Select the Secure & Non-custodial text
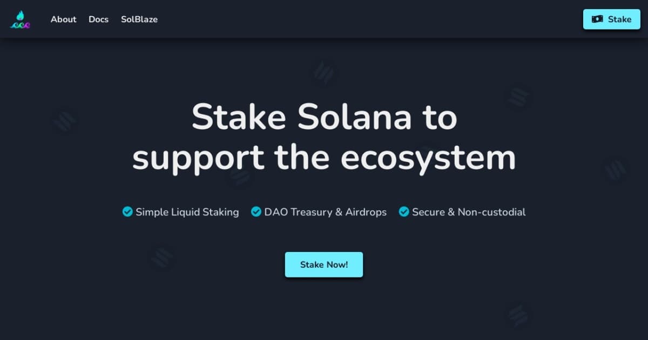This screenshot has width=648, height=340. pyautogui.click(x=469, y=212)
